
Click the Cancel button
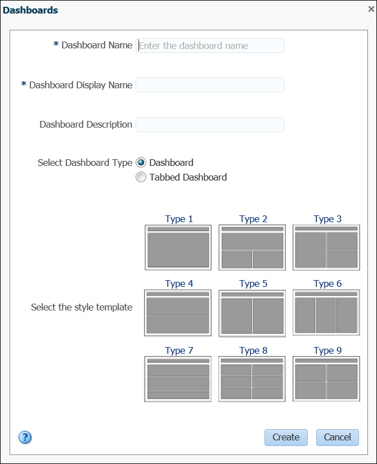tap(337, 437)
